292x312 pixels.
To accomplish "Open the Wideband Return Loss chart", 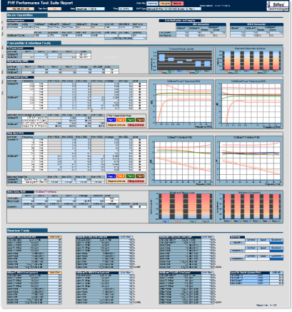I will [x=181, y=206].
